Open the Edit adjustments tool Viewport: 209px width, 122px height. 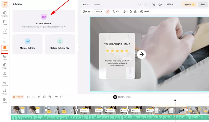pyautogui.click(x=116, y=12)
